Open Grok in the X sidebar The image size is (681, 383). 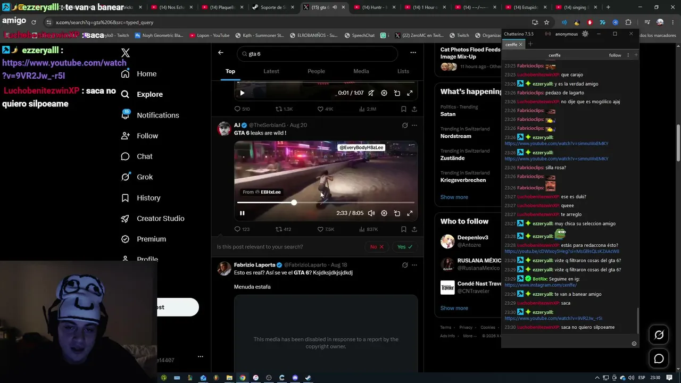click(137, 177)
